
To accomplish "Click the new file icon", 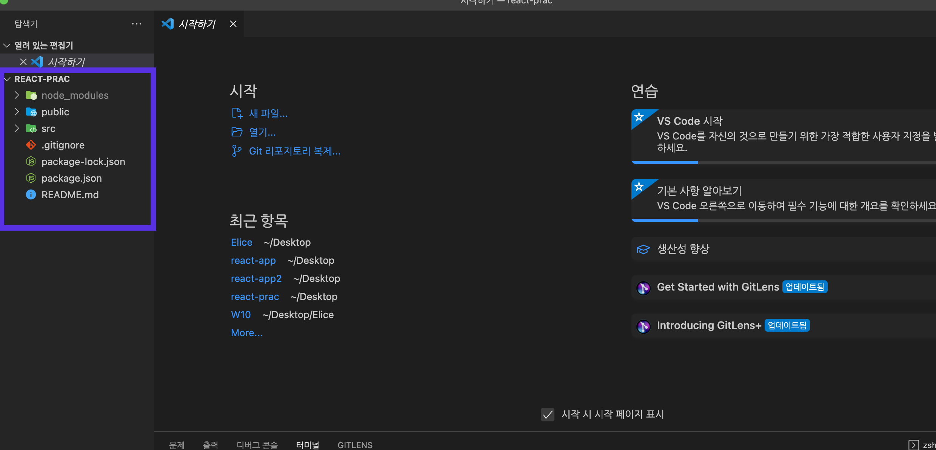I will 237,113.
